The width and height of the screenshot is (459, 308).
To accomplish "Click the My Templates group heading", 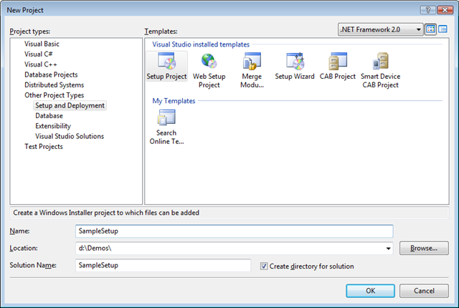I will (174, 101).
